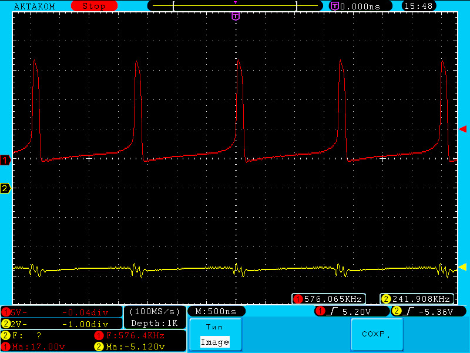Image resolution: width=470 pixels, height=353 pixels.
Task: Select the channel 2 yellow ground marker
Action: [x=5, y=188]
